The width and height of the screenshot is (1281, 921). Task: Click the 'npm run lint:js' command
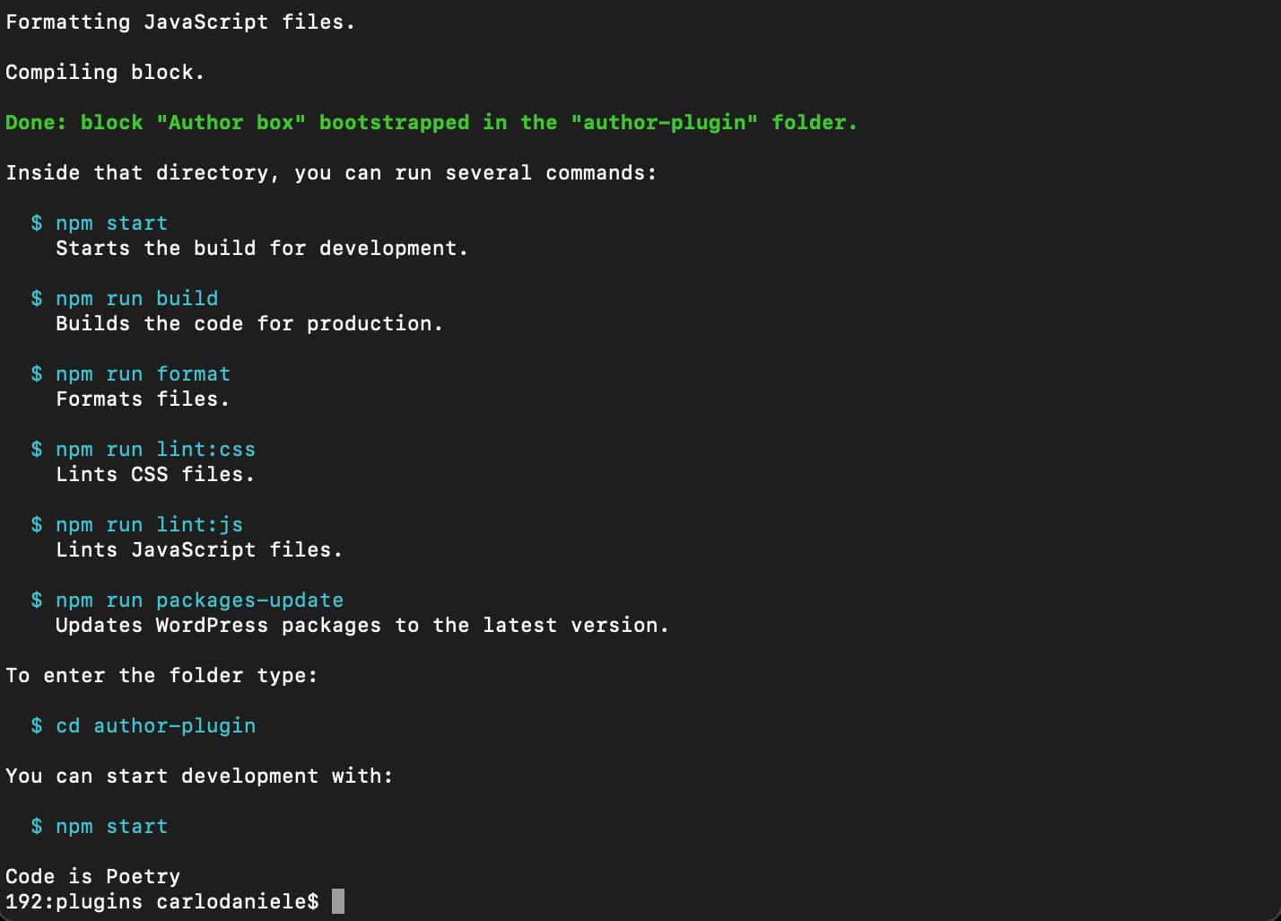(x=149, y=524)
